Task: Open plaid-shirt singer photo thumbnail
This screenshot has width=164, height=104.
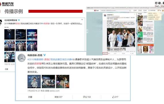Action: 34,81
